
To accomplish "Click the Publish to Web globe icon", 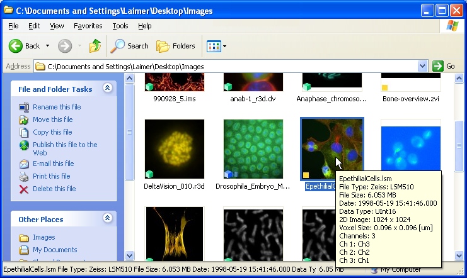I will tap(24, 145).
